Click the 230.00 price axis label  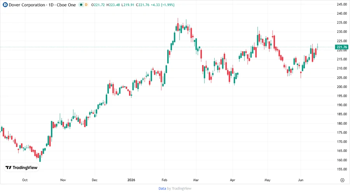(x=342, y=31)
